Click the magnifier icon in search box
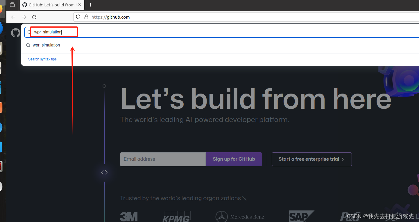 coord(29,32)
